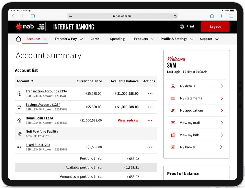Click the printer icon beside Print
This screenshot has width=245, height=189.
(x=182, y=27)
